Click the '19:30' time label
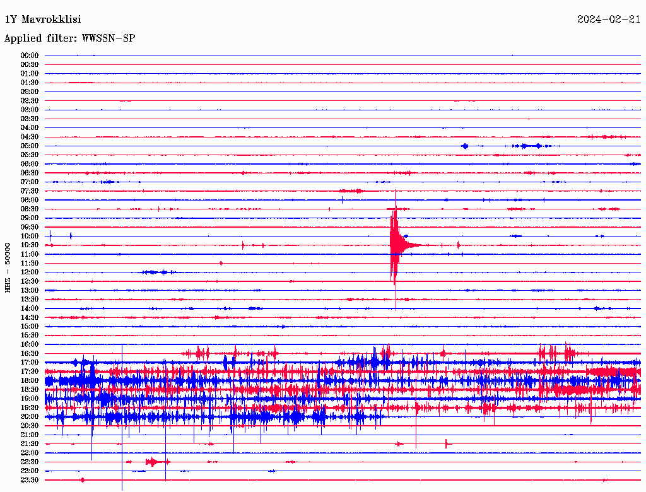The image size is (646, 492). click(29, 407)
